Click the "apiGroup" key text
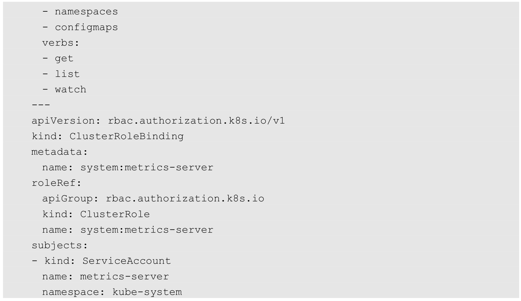The height and width of the screenshot is (301, 521). click(x=67, y=199)
